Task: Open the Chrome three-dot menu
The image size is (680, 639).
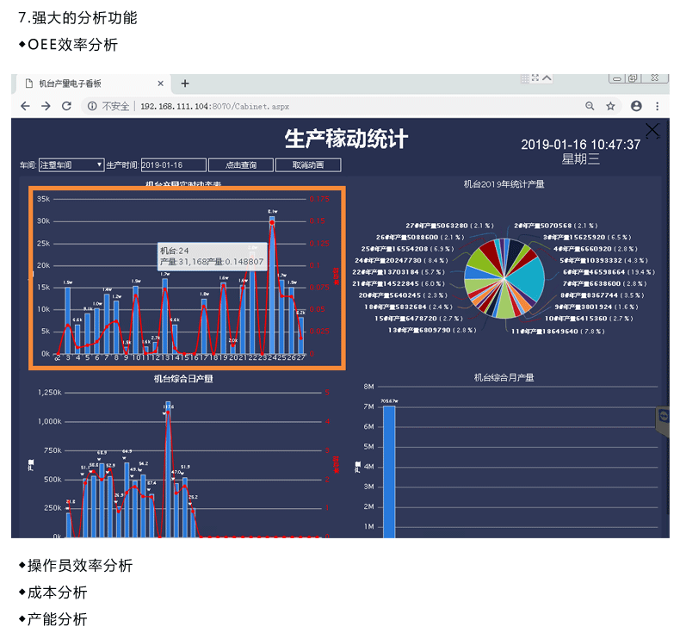Action: (658, 106)
